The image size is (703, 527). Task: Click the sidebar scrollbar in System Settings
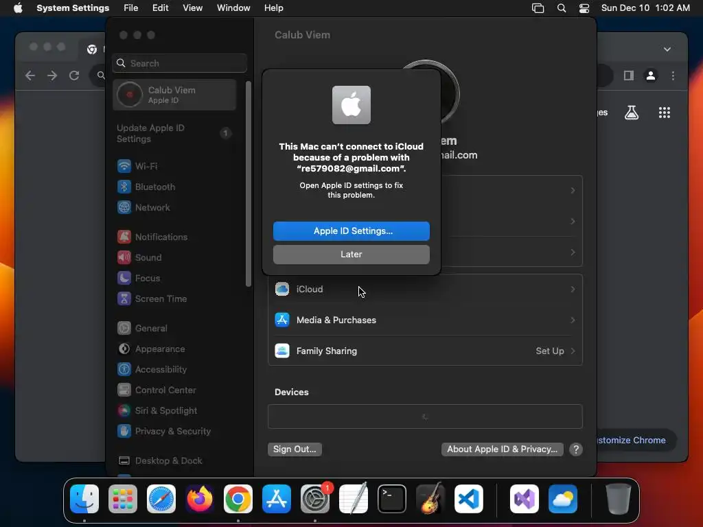pos(249,184)
